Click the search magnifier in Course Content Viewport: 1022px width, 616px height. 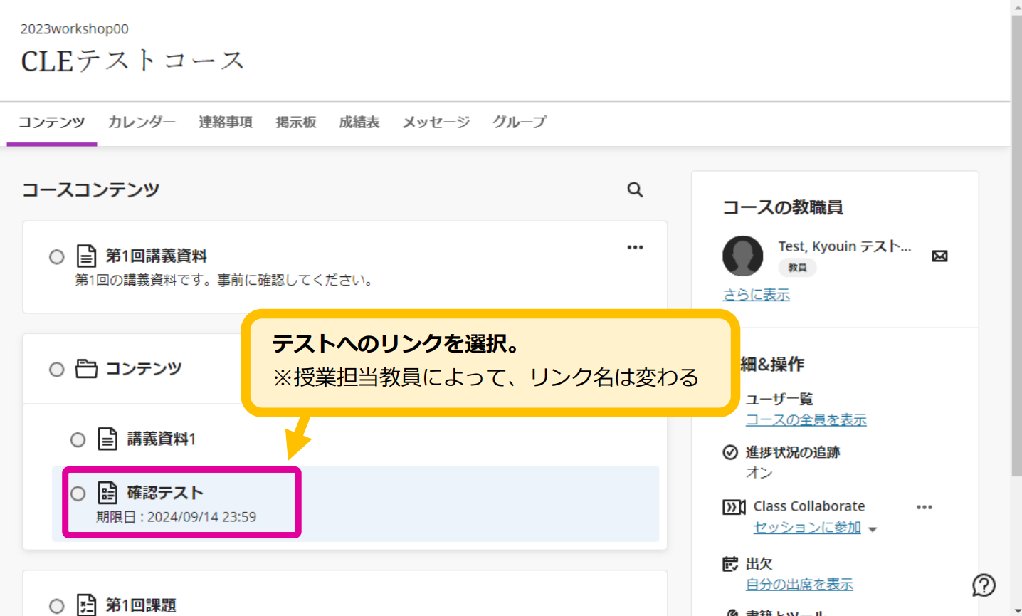pyautogui.click(x=635, y=189)
